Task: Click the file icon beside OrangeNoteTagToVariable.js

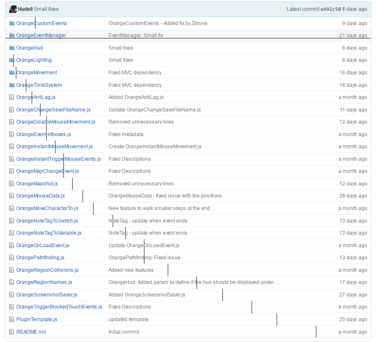Action: (11, 233)
